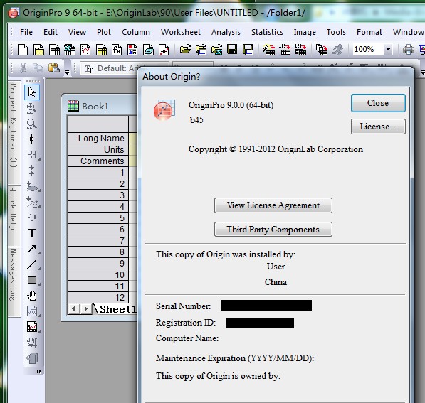The width and height of the screenshot is (425, 403).
Task: Click the Print toolbar icon
Action: pyautogui.click(x=408, y=50)
